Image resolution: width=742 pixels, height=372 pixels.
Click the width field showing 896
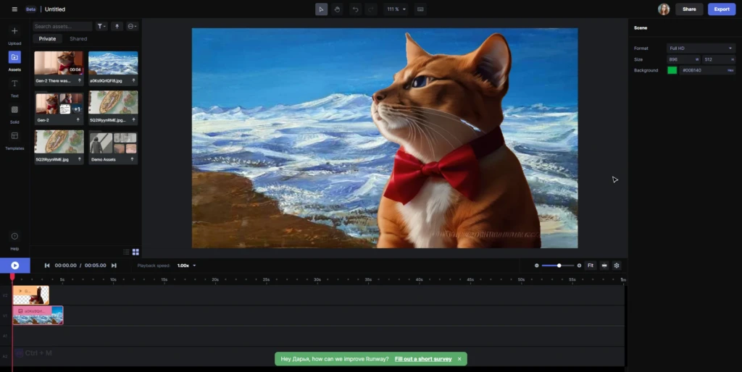[x=683, y=59]
